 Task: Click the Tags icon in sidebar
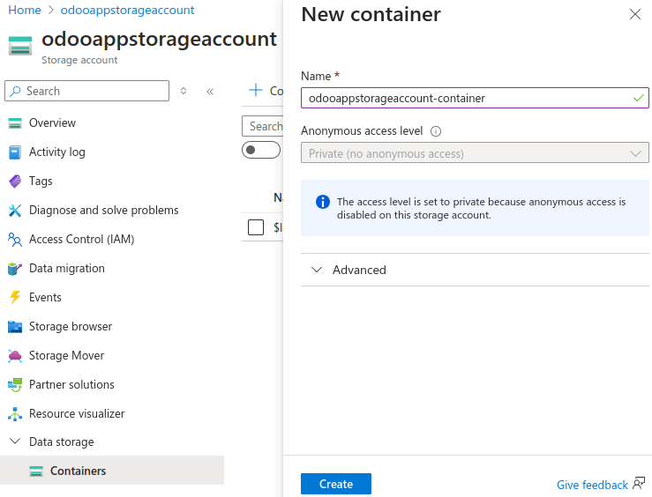coord(14,182)
